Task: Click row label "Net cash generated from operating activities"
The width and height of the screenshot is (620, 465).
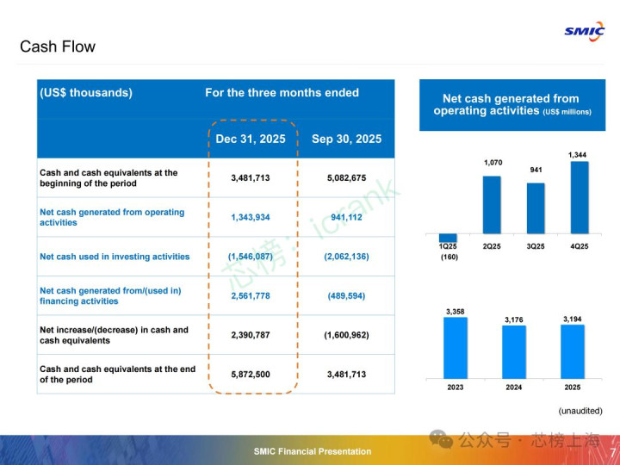Action: tap(112, 217)
